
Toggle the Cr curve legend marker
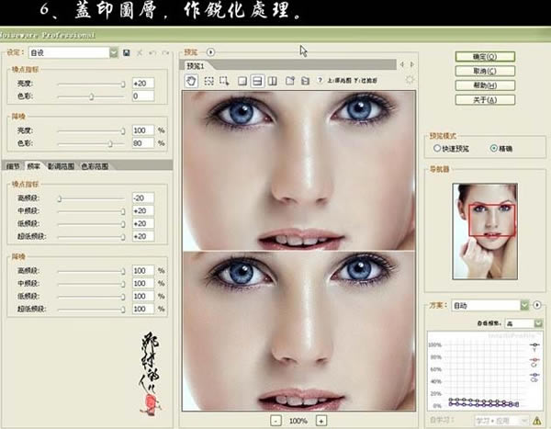pos(534,362)
